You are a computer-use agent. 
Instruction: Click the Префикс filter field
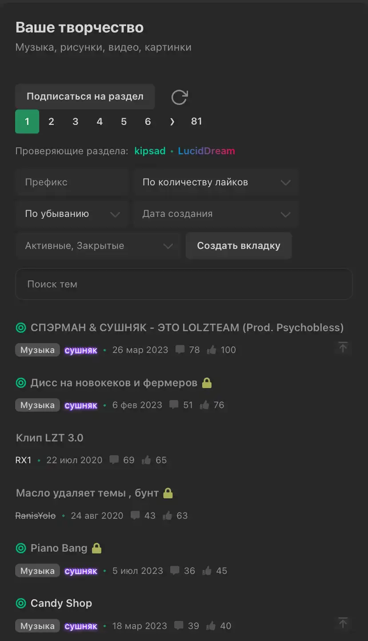coord(72,182)
